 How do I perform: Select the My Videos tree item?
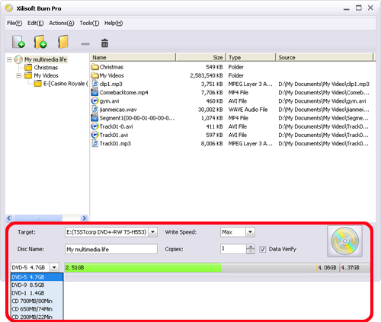[x=46, y=75]
